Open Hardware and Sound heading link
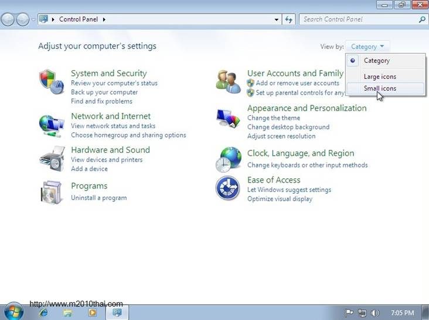Image resolution: width=429 pixels, height=320 pixels. click(x=111, y=150)
